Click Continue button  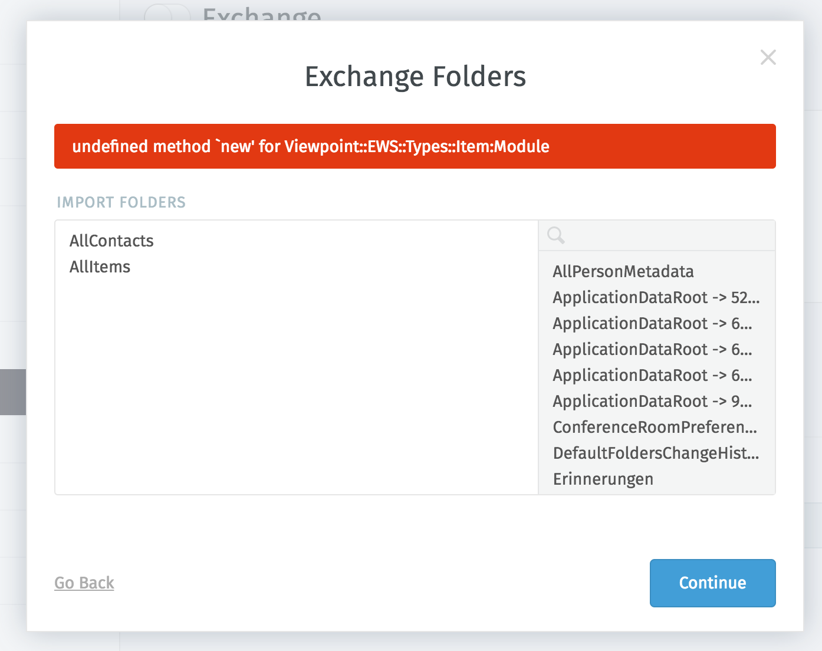[x=712, y=583]
